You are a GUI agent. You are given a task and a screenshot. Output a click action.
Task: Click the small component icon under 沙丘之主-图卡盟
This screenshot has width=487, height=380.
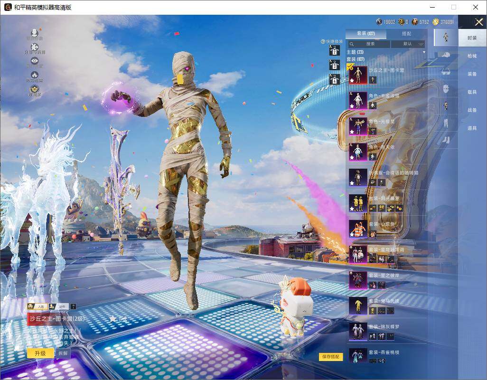point(373,80)
